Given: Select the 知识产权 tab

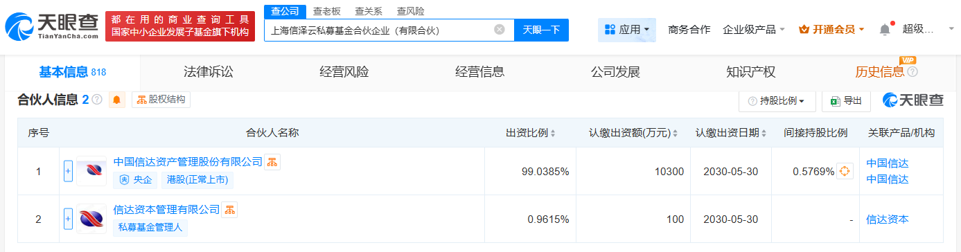Looking at the screenshot, I should pyautogui.click(x=750, y=72).
